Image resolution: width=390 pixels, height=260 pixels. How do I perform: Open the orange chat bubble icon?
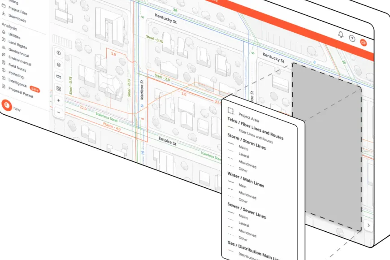[7, 105]
